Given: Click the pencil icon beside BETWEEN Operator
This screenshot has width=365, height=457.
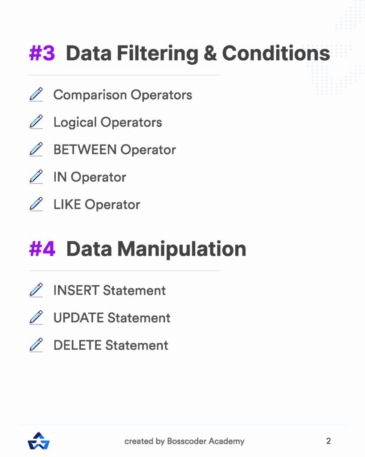Looking at the screenshot, I should pos(36,150).
